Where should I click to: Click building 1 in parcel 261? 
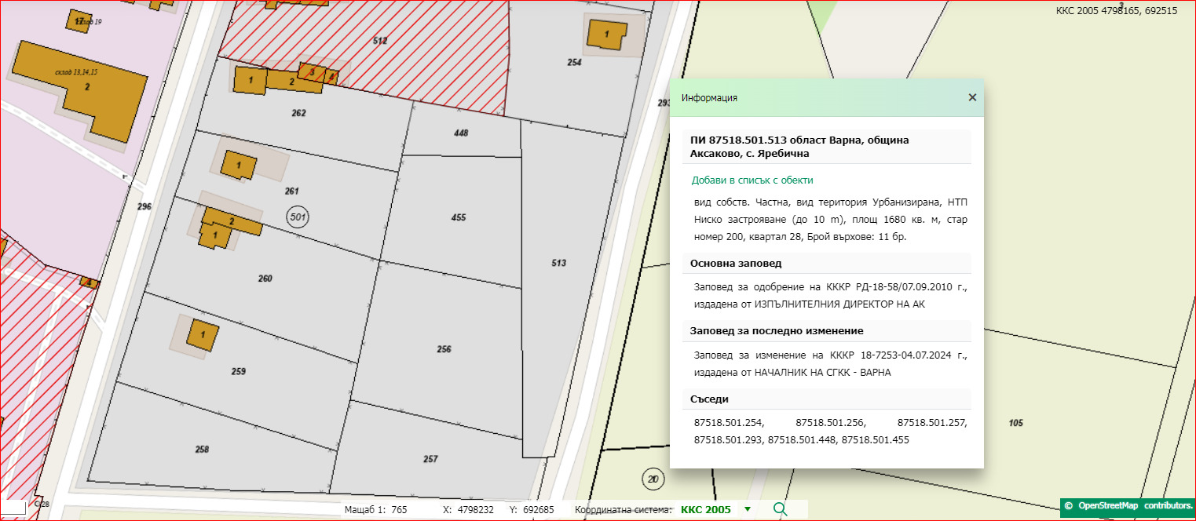239,166
